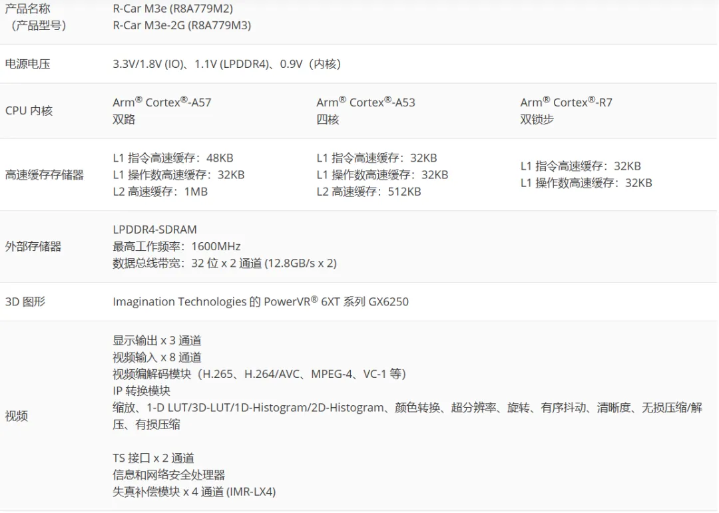Select the 高速缓存存储器 row label

tap(45, 175)
